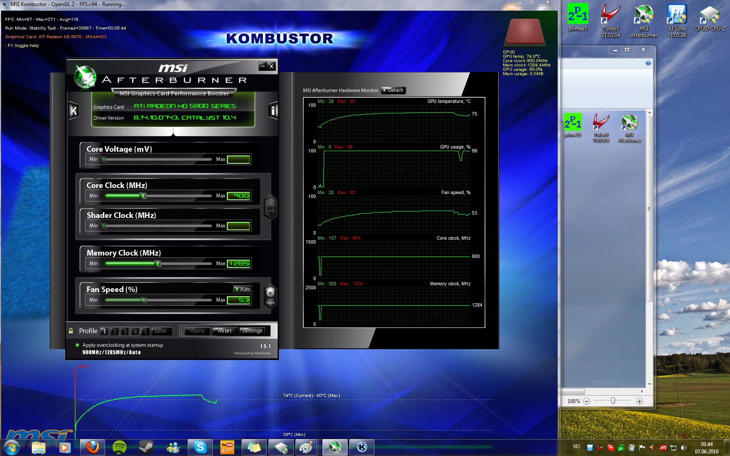Image resolution: width=730 pixels, height=456 pixels.
Task: Open Windows Start menu orb
Action: (x=11, y=447)
